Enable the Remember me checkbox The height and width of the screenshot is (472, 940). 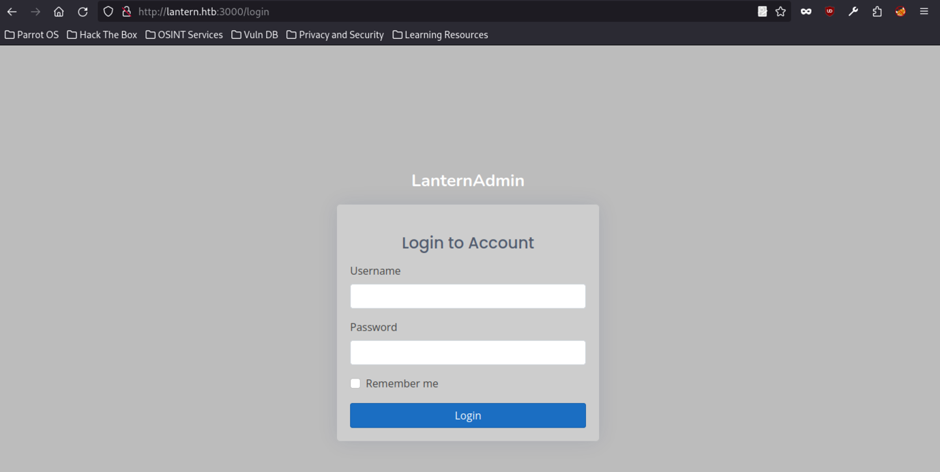(x=355, y=383)
